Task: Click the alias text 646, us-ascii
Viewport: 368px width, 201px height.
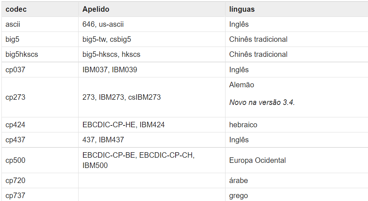Action: 103,24
